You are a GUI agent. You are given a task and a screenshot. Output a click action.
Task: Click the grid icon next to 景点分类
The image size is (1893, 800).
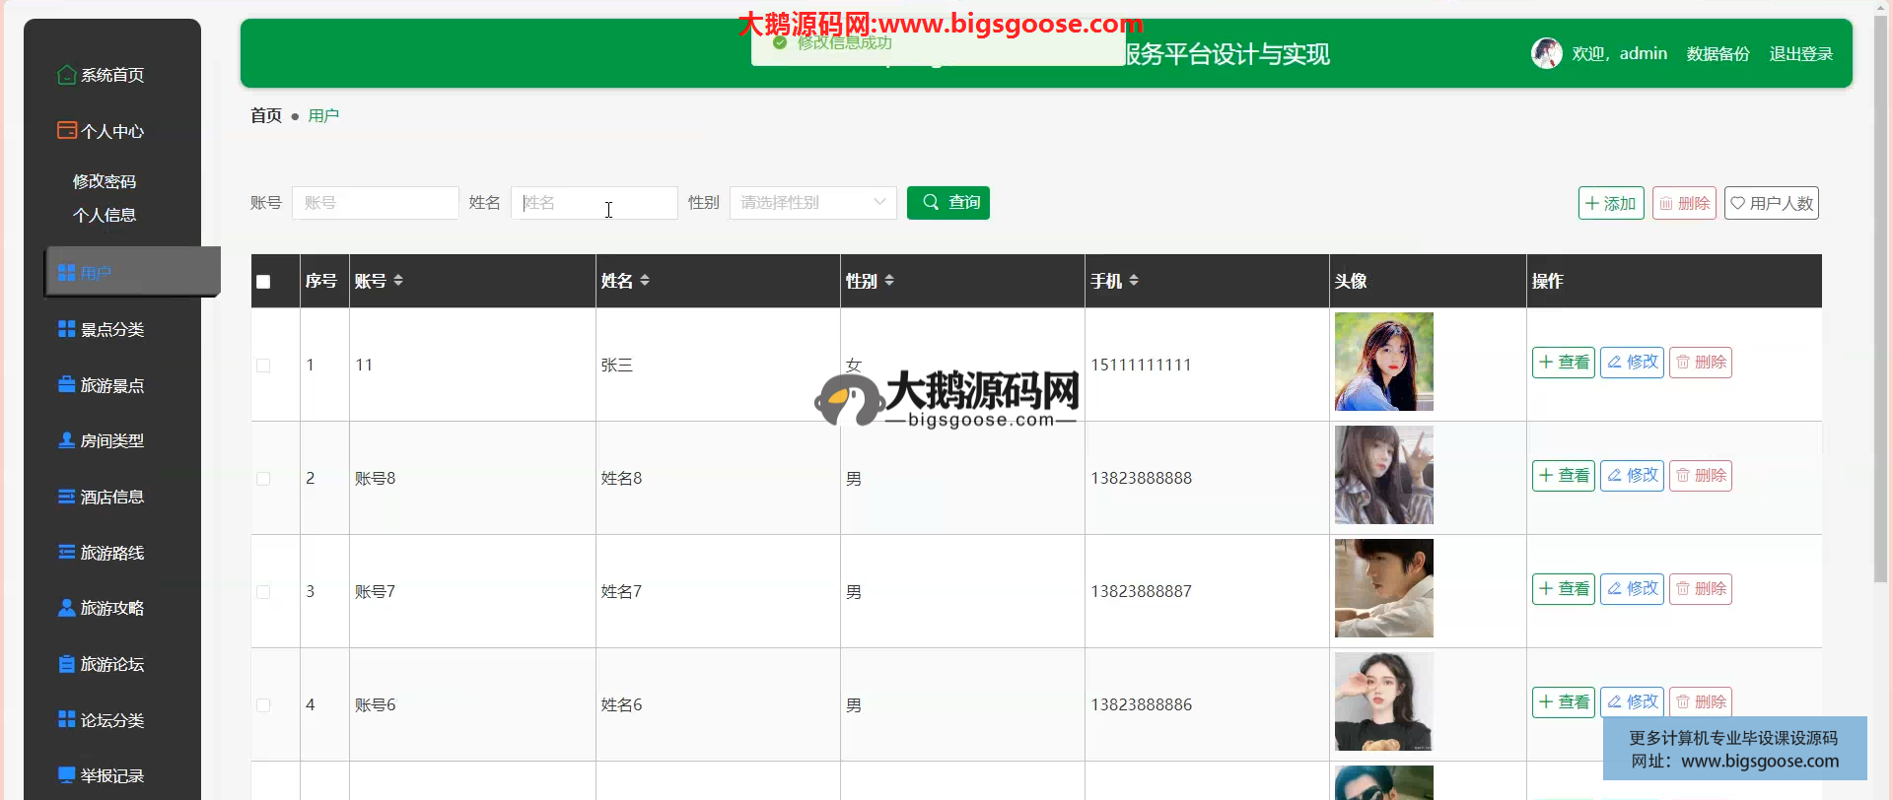point(66,329)
